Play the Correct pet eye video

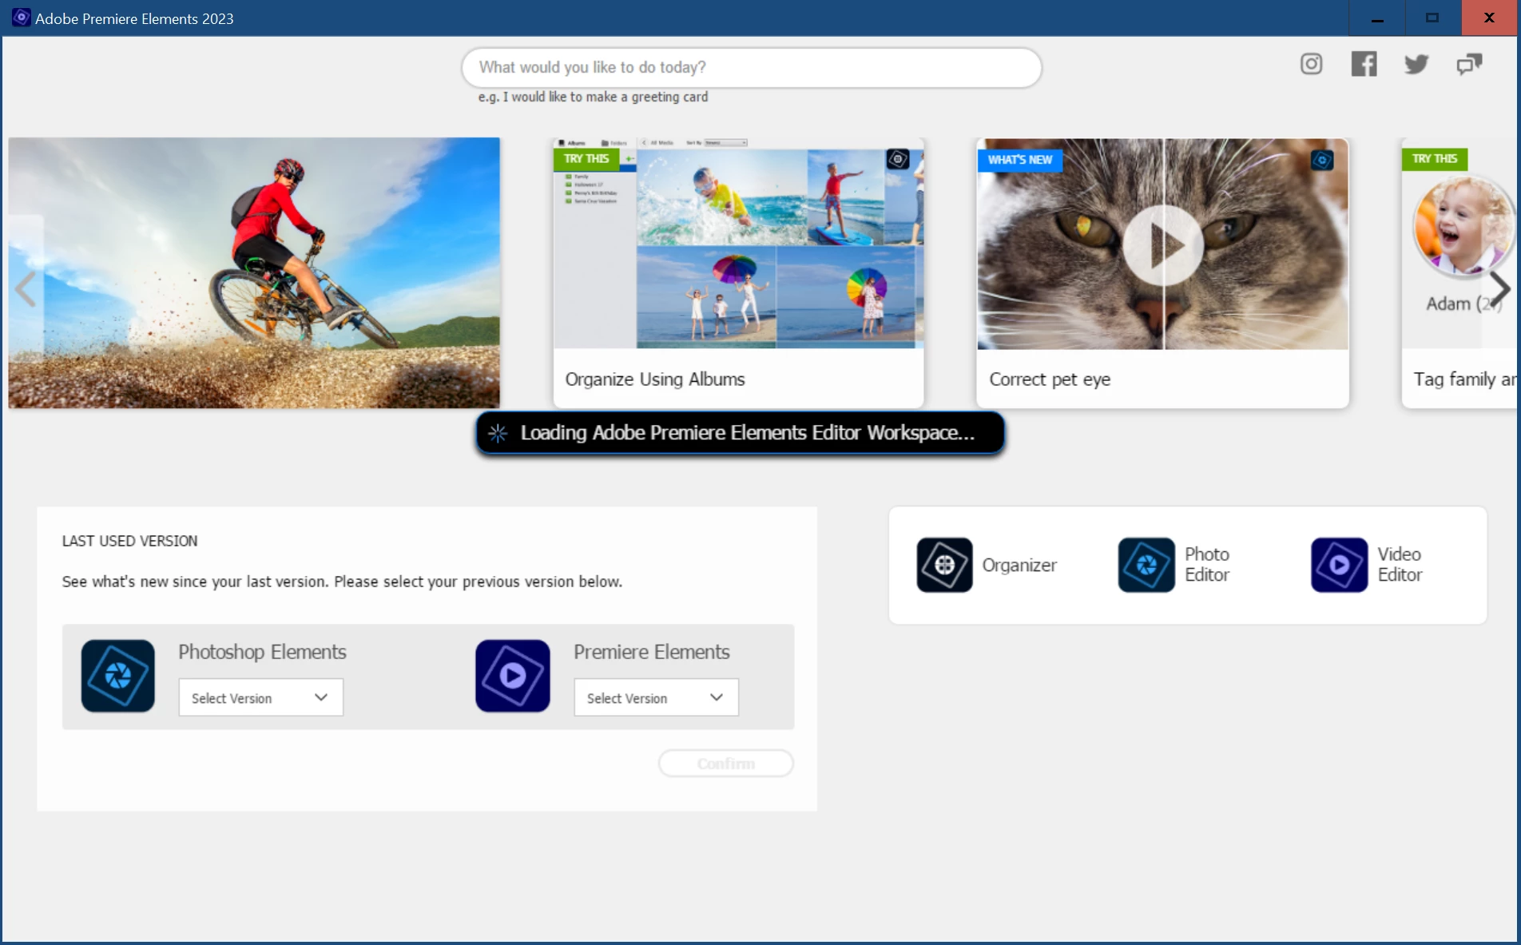pyautogui.click(x=1163, y=245)
